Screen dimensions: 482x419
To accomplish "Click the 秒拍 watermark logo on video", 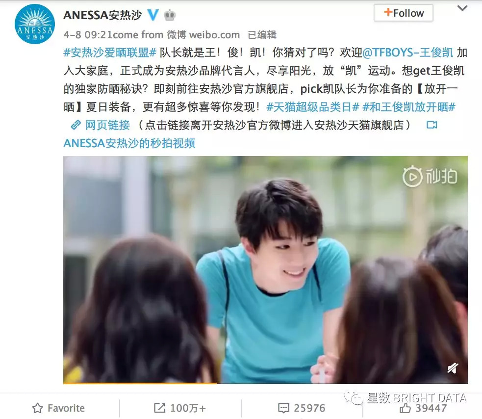I will 430,176.
